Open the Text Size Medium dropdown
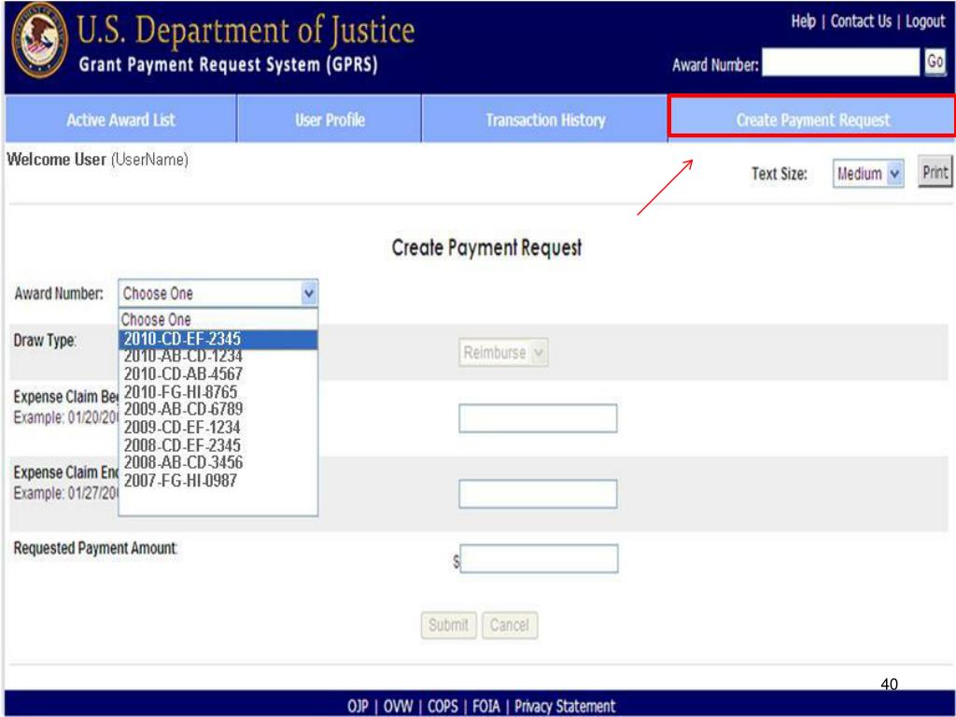 tap(868, 174)
